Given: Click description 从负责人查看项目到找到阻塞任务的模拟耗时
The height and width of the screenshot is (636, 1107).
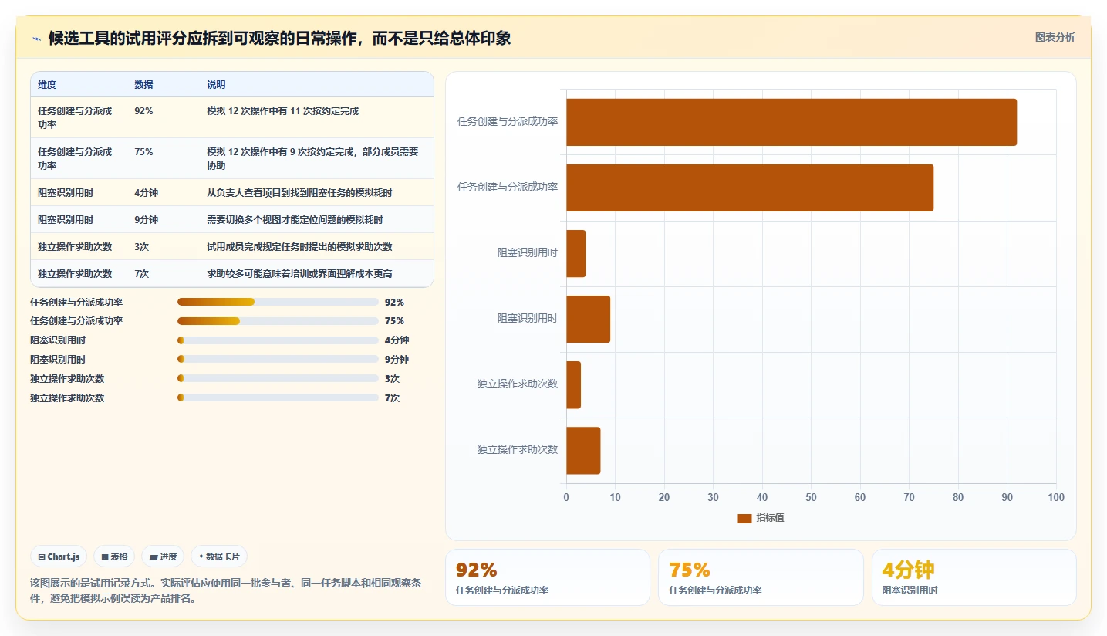Looking at the screenshot, I should [x=299, y=193].
